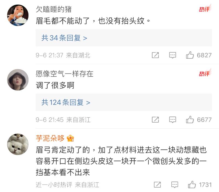This screenshot has width=219, height=192.
Task: Expand the 共34条回复 replies
Action: pyautogui.click(x=64, y=38)
